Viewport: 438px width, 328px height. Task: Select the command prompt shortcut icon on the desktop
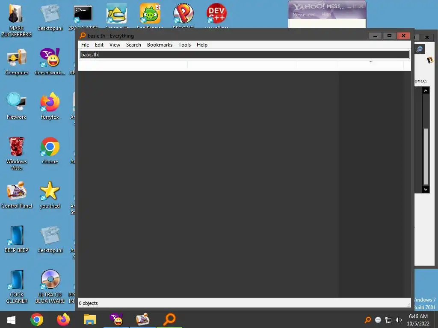[x=83, y=14]
